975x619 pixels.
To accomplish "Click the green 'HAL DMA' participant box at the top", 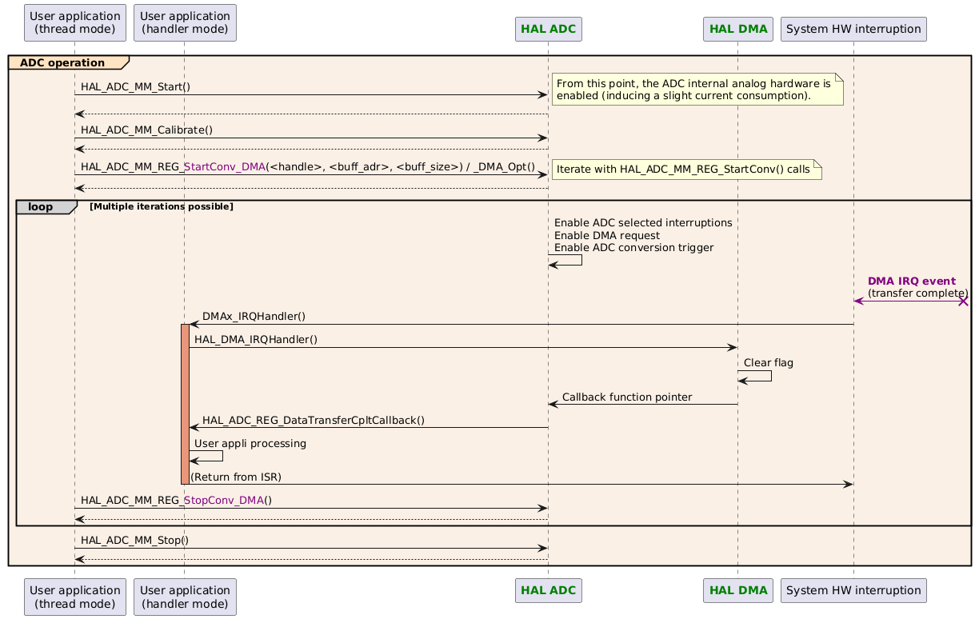I will tap(738, 29).
